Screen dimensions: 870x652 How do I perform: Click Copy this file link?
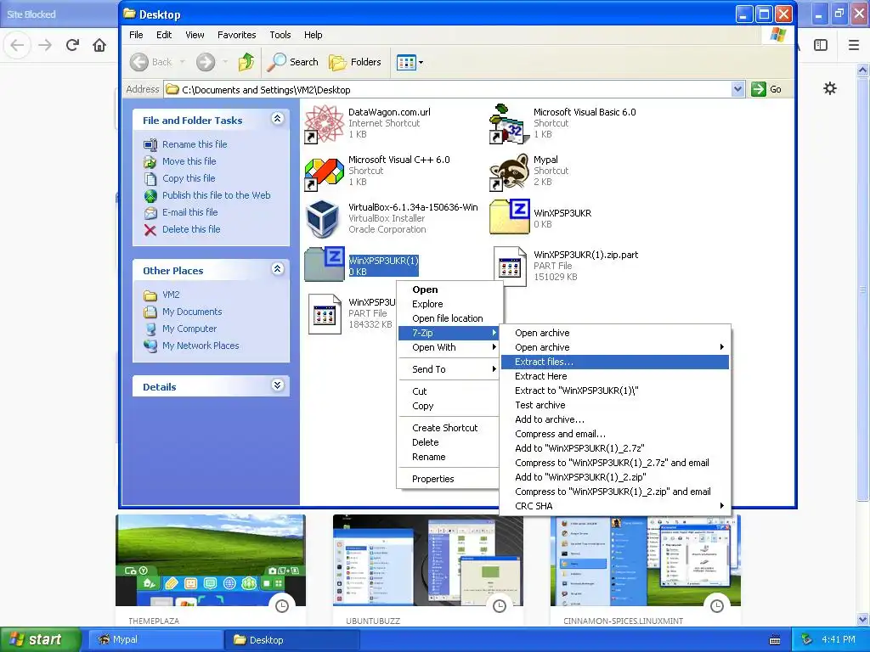point(189,178)
